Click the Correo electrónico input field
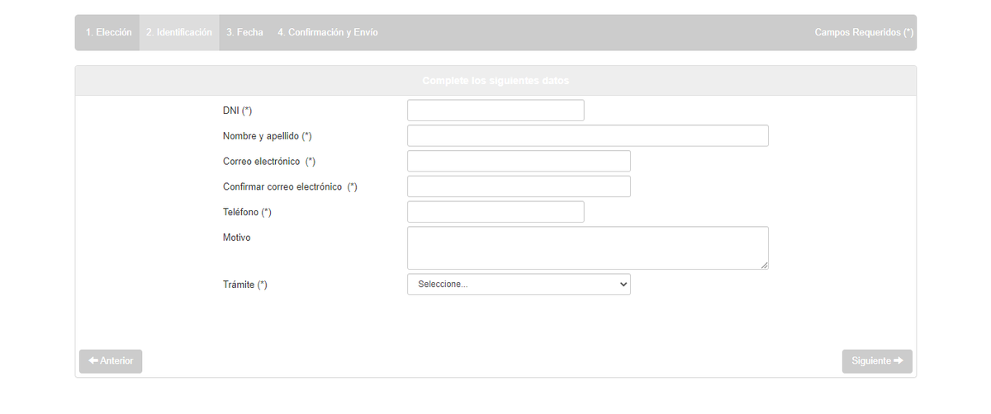The width and height of the screenshot is (991, 414). [519, 161]
